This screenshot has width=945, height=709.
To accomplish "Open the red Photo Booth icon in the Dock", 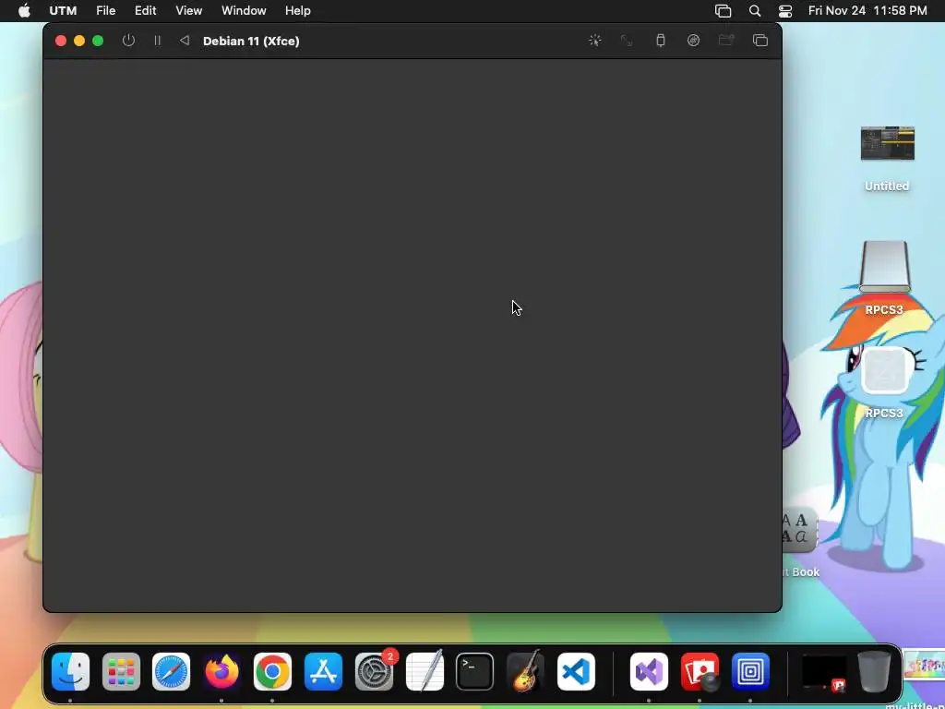I will (700, 671).
